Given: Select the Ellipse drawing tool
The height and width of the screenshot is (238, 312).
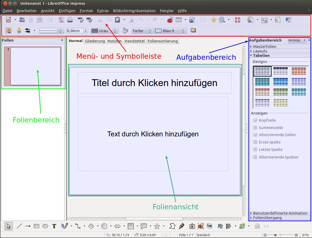Looking at the screenshot, I should coord(45,226).
